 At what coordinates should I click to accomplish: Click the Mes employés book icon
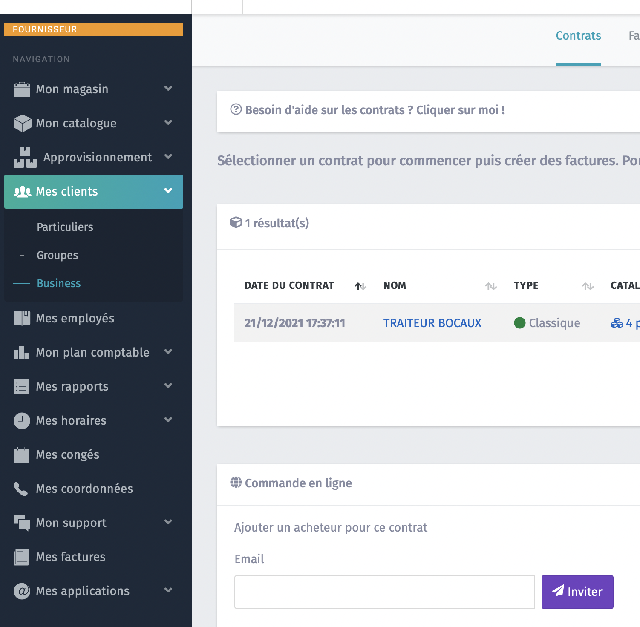(22, 318)
